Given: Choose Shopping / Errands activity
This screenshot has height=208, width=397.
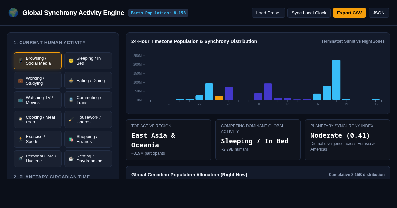Looking at the screenshot, I should pyautogui.click(x=88, y=139).
